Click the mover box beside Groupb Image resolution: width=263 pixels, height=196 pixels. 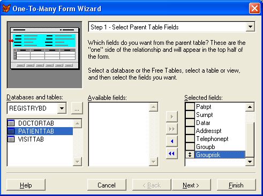pos(190,146)
